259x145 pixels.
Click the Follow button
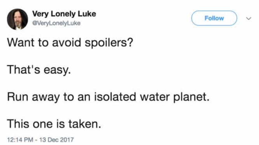(214, 18)
